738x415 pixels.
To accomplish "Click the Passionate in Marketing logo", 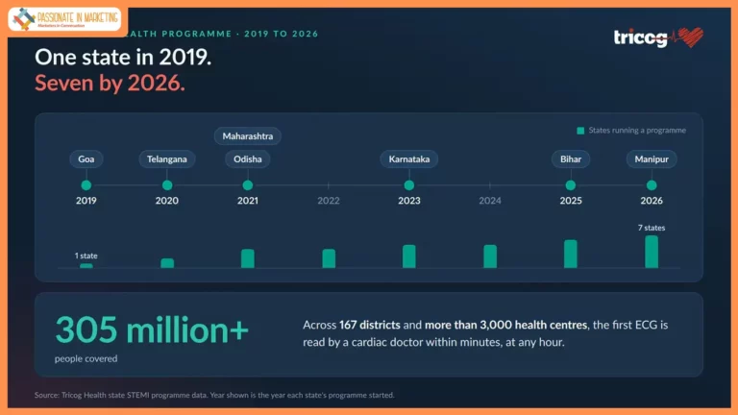I will tap(64, 19).
